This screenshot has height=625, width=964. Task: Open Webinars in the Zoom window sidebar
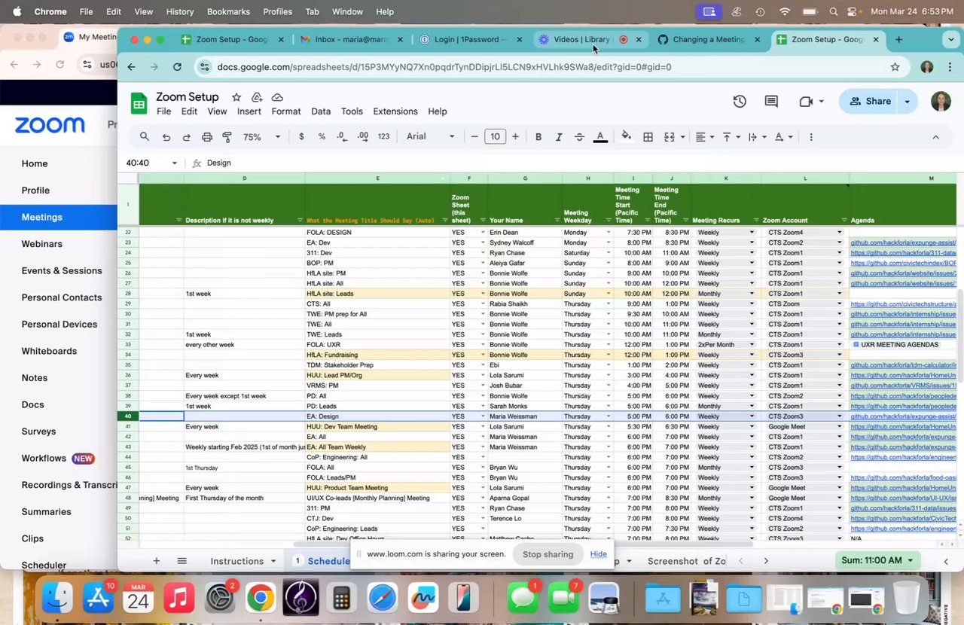(42, 244)
